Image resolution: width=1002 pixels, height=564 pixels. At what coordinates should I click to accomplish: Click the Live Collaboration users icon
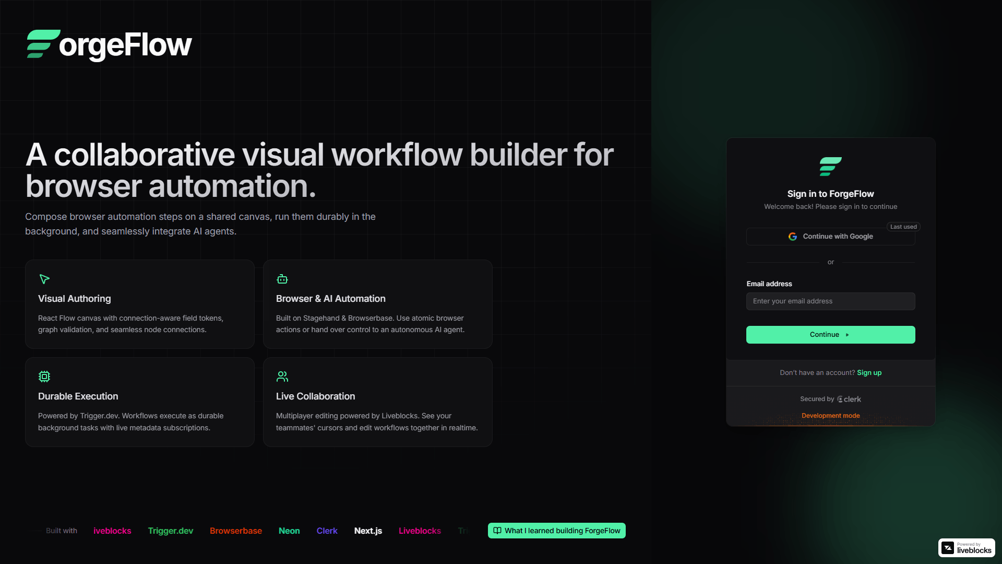[x=282, y=377]
